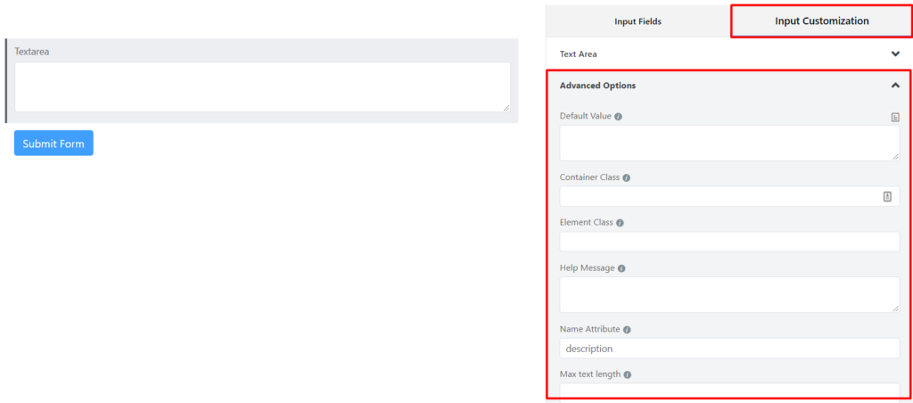Click the Element Class input field
The width and height of the screenshot is (913, 403).
(x=729, y=242)
